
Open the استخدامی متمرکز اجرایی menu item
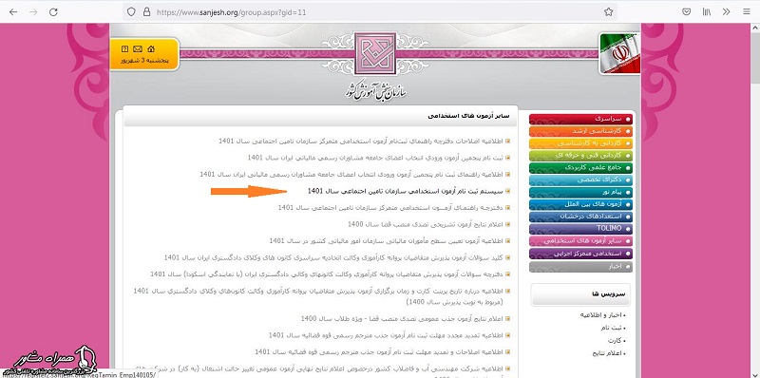(x=580, y=254)
